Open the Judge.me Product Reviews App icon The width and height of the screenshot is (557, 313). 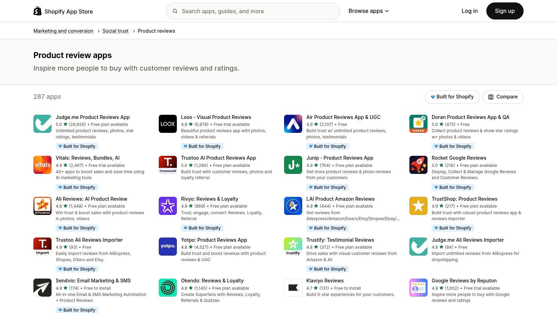(42, 124)
